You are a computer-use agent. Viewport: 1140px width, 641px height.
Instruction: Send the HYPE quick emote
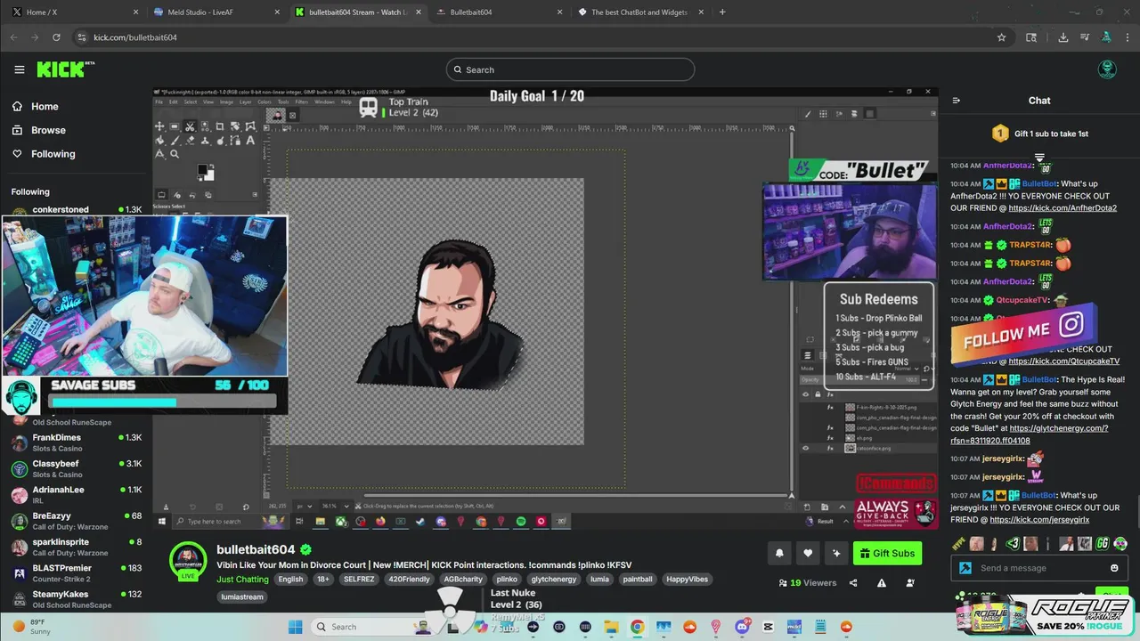click(x=958, y=543)
